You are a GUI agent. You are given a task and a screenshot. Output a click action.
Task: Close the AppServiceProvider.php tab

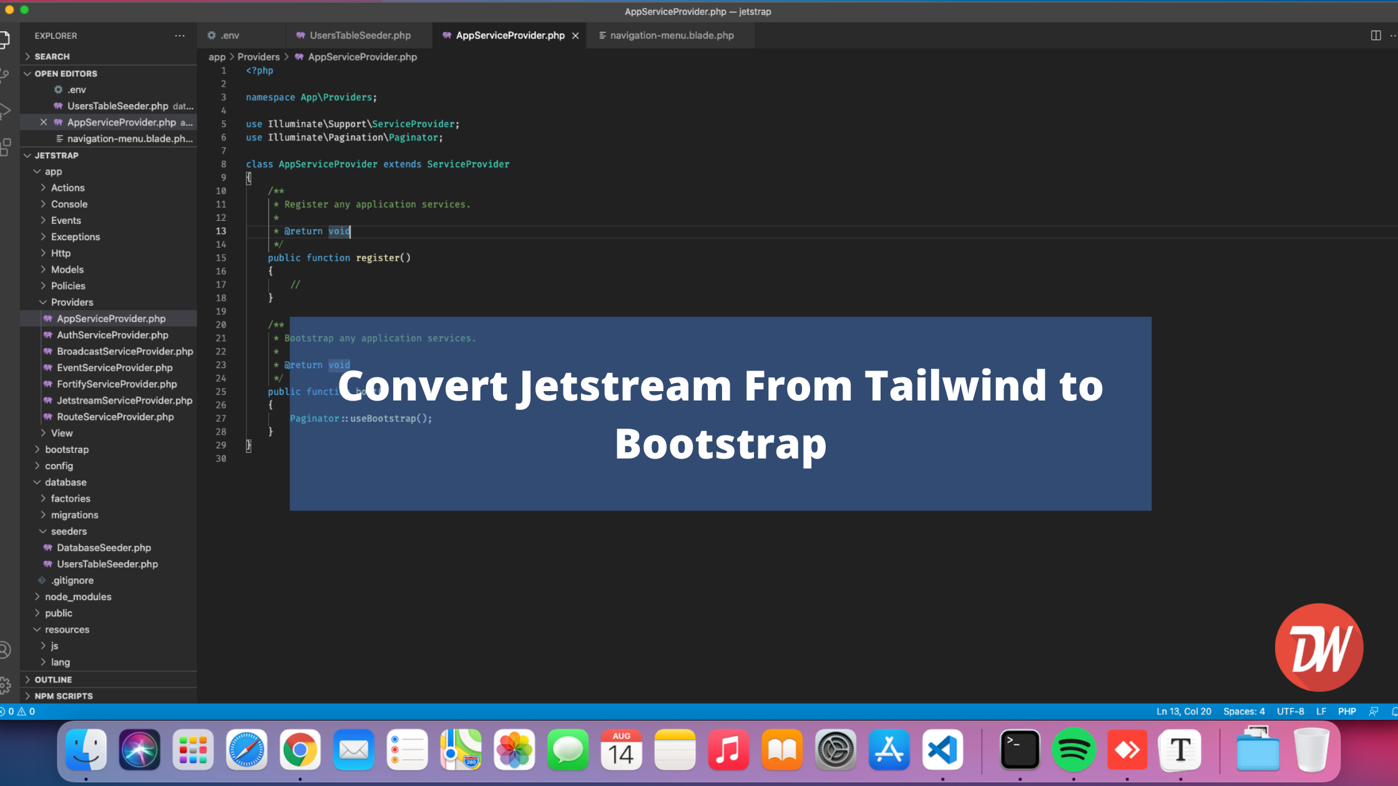pos(575,36)
